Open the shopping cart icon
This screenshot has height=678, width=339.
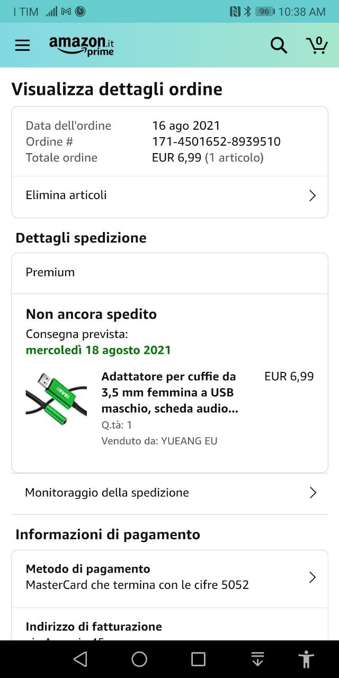coord(317,45)
